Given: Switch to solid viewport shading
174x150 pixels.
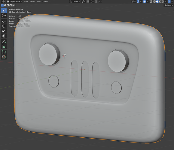Looking at the screenshot, I should [x=157, y=1].
